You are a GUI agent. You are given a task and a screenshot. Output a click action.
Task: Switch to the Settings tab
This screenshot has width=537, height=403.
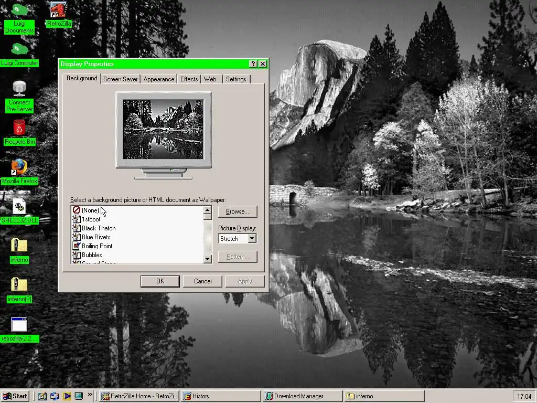[236, 79]
